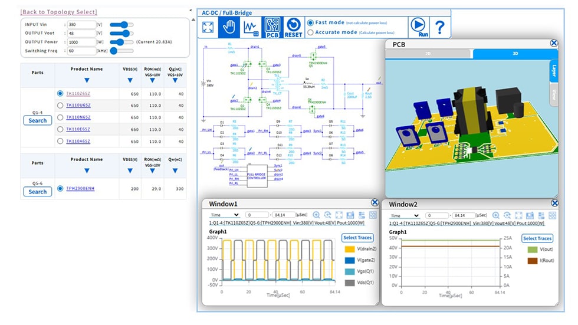Enable Accurate mode radio button
This screenshot has width=578, height=325.
click(311, 32)
